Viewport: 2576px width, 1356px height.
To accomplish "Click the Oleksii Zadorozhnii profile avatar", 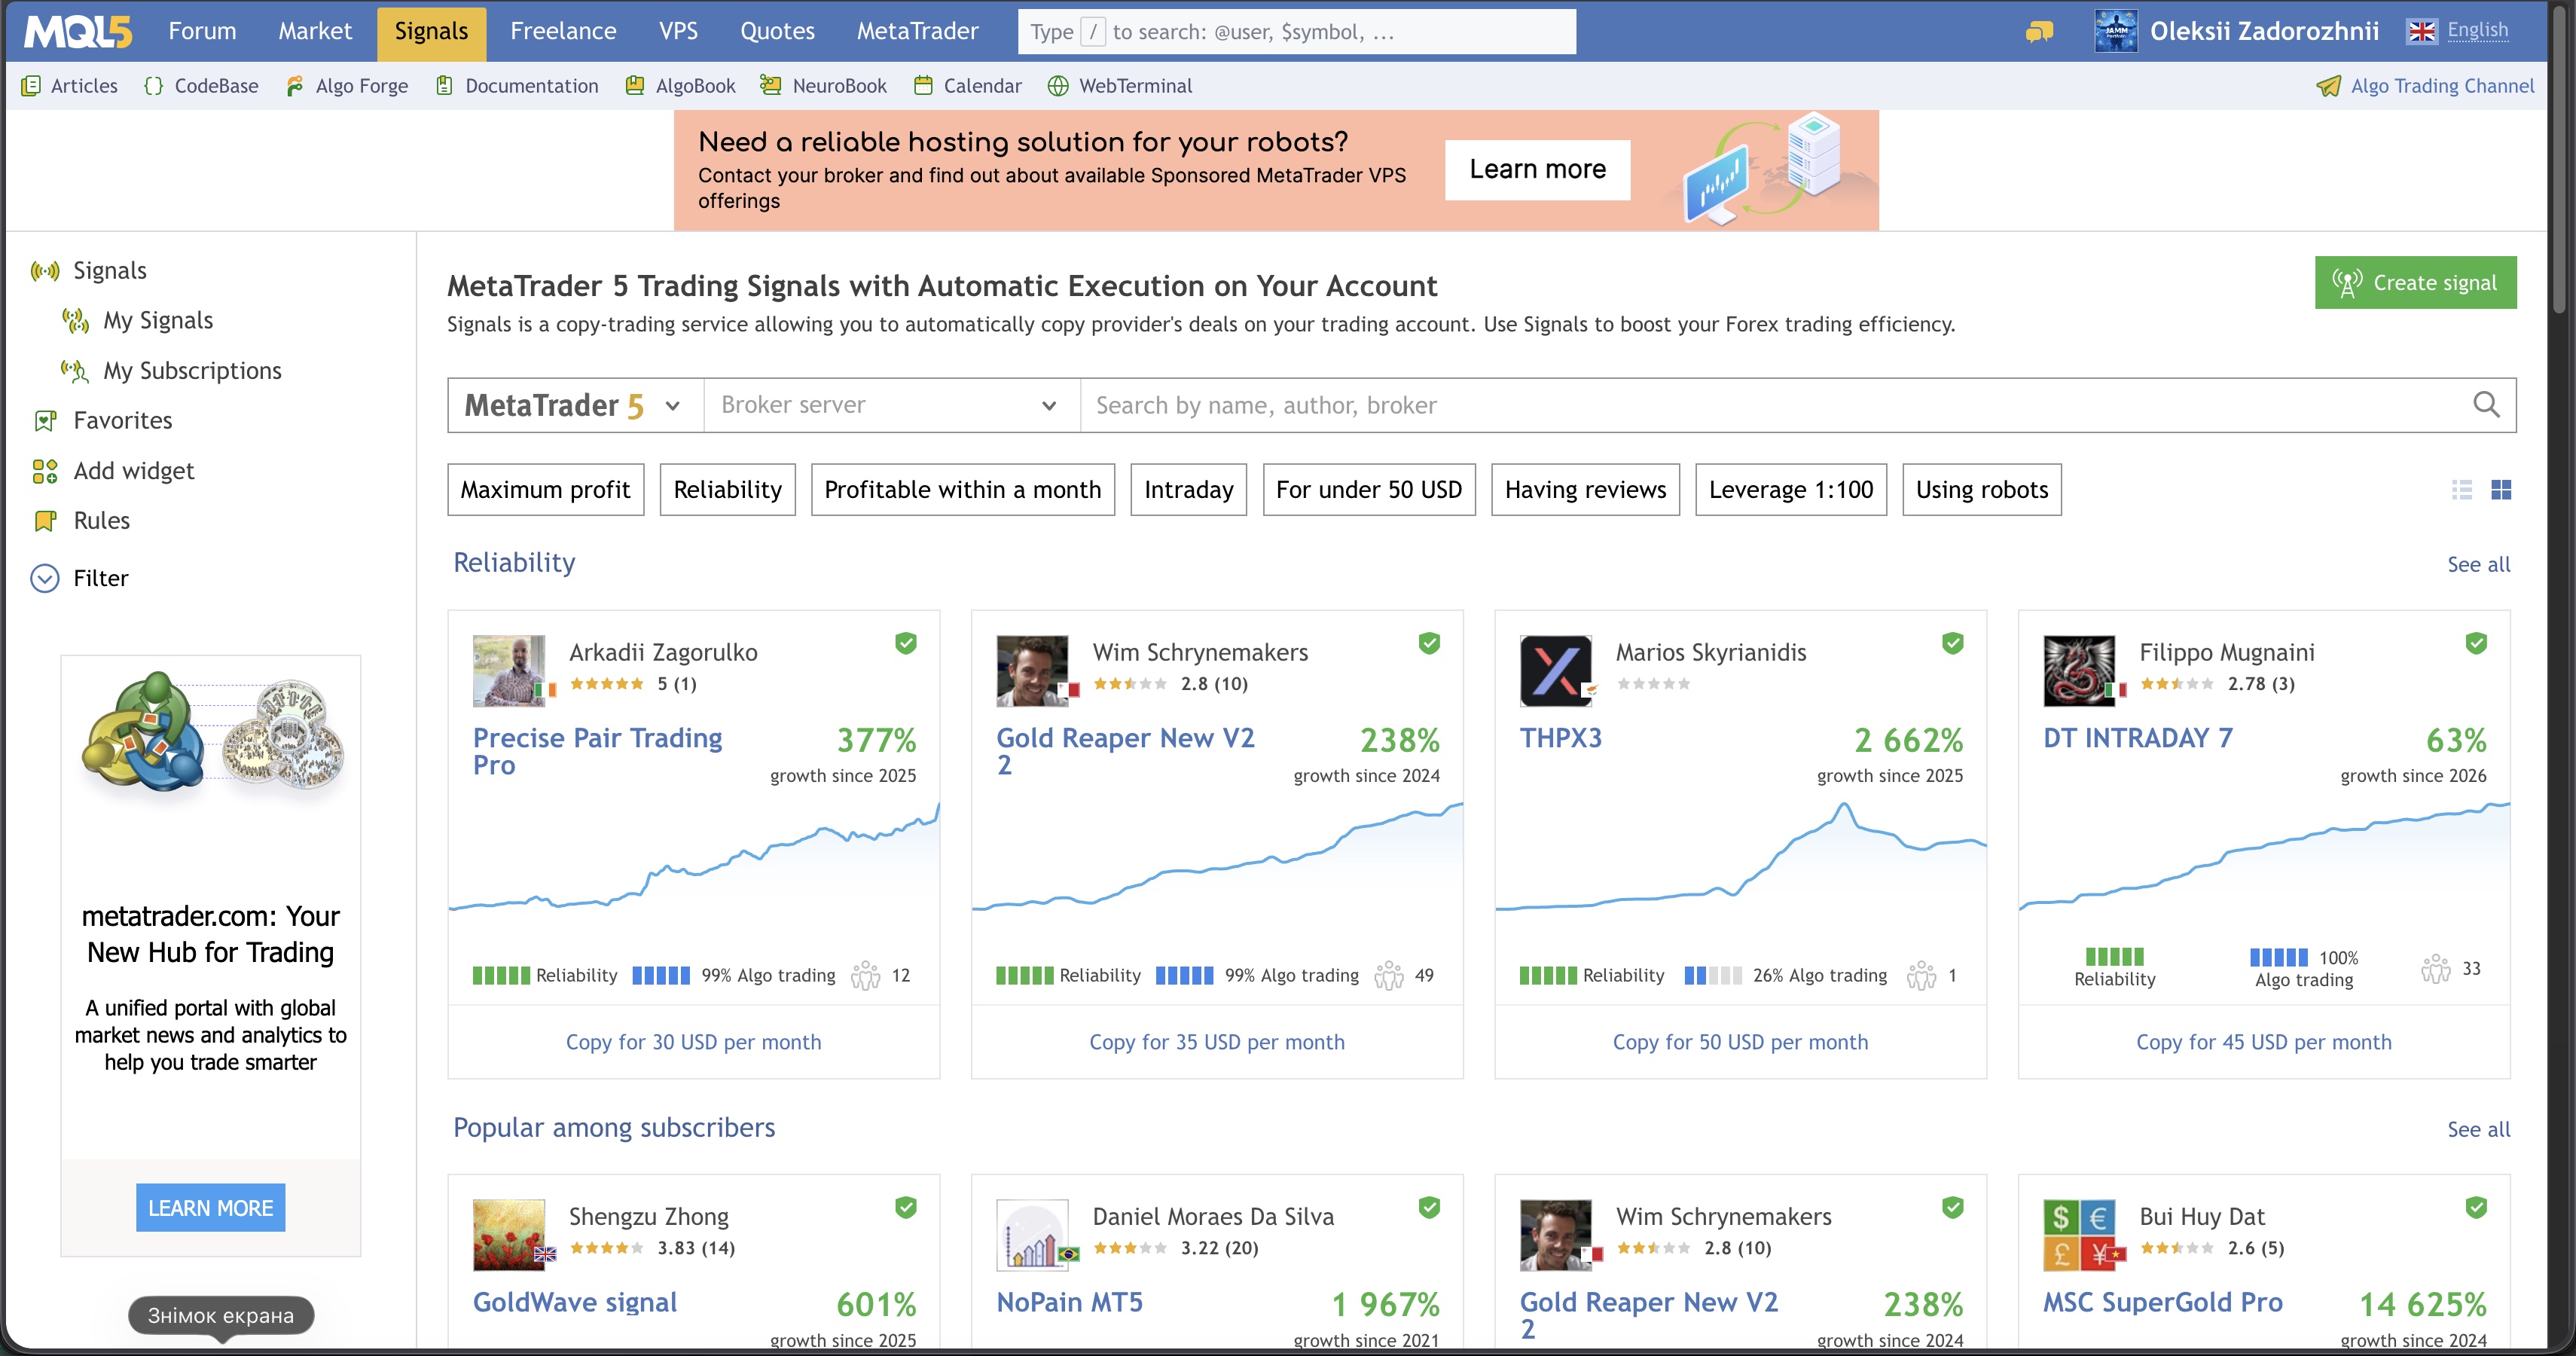I will [x=2115, y=31].
